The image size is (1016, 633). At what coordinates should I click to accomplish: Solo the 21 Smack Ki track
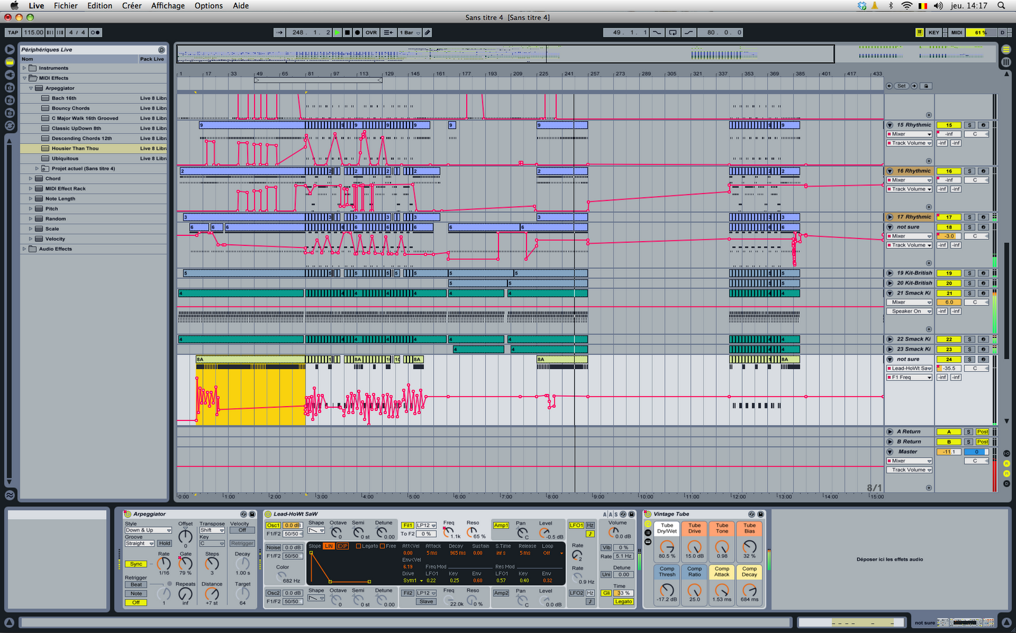pyautogui.click(x=970, y=293)
